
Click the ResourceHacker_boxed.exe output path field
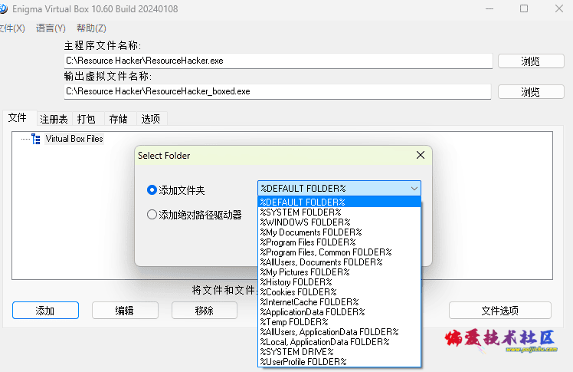pos(277,91)
